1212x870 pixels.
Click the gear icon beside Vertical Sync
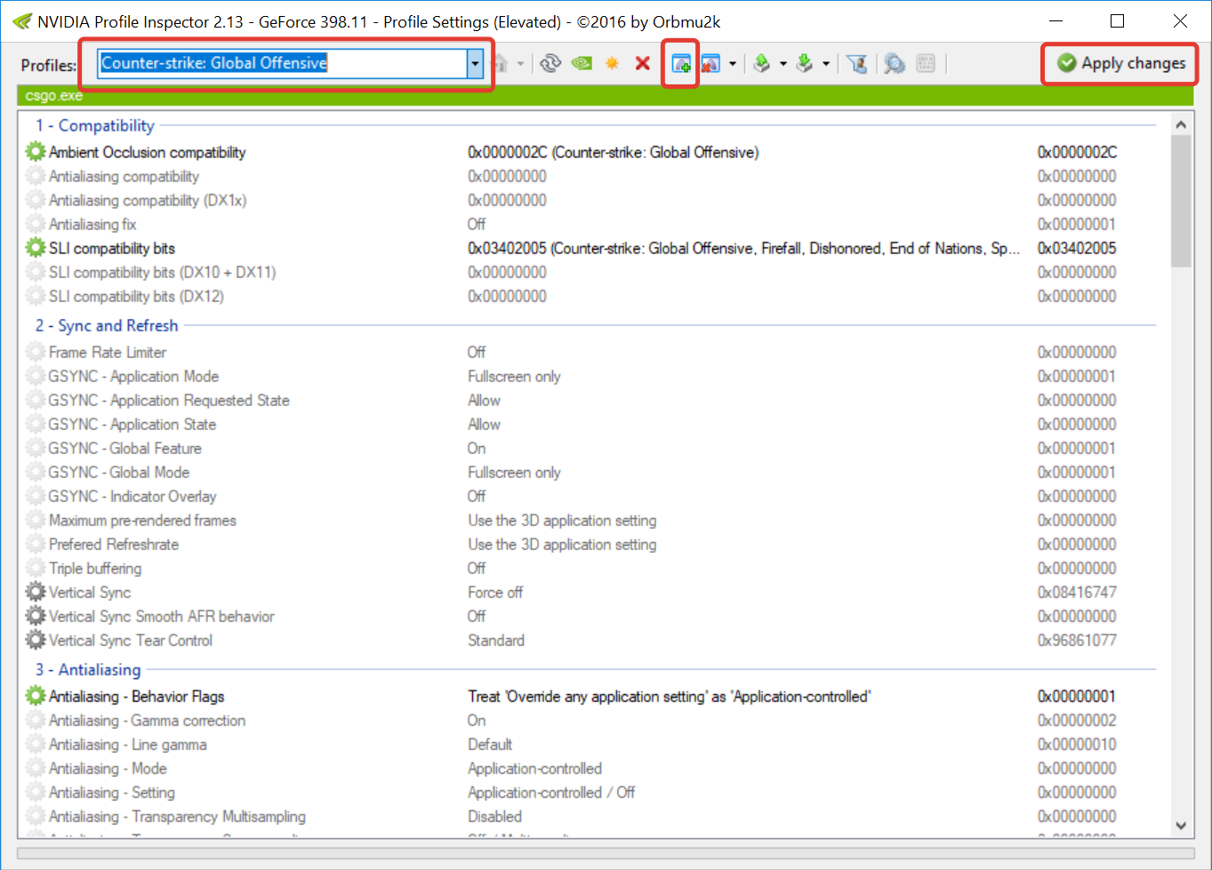[36, 592]
